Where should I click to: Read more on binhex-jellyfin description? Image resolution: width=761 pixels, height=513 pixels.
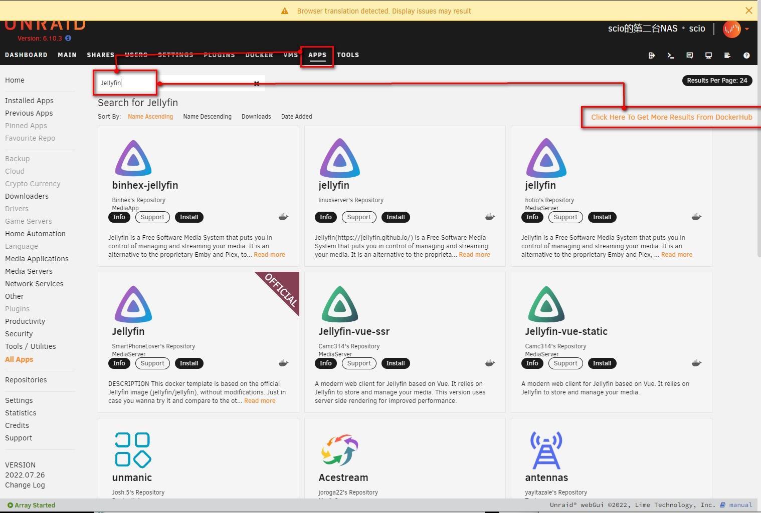tap(269, 255)
